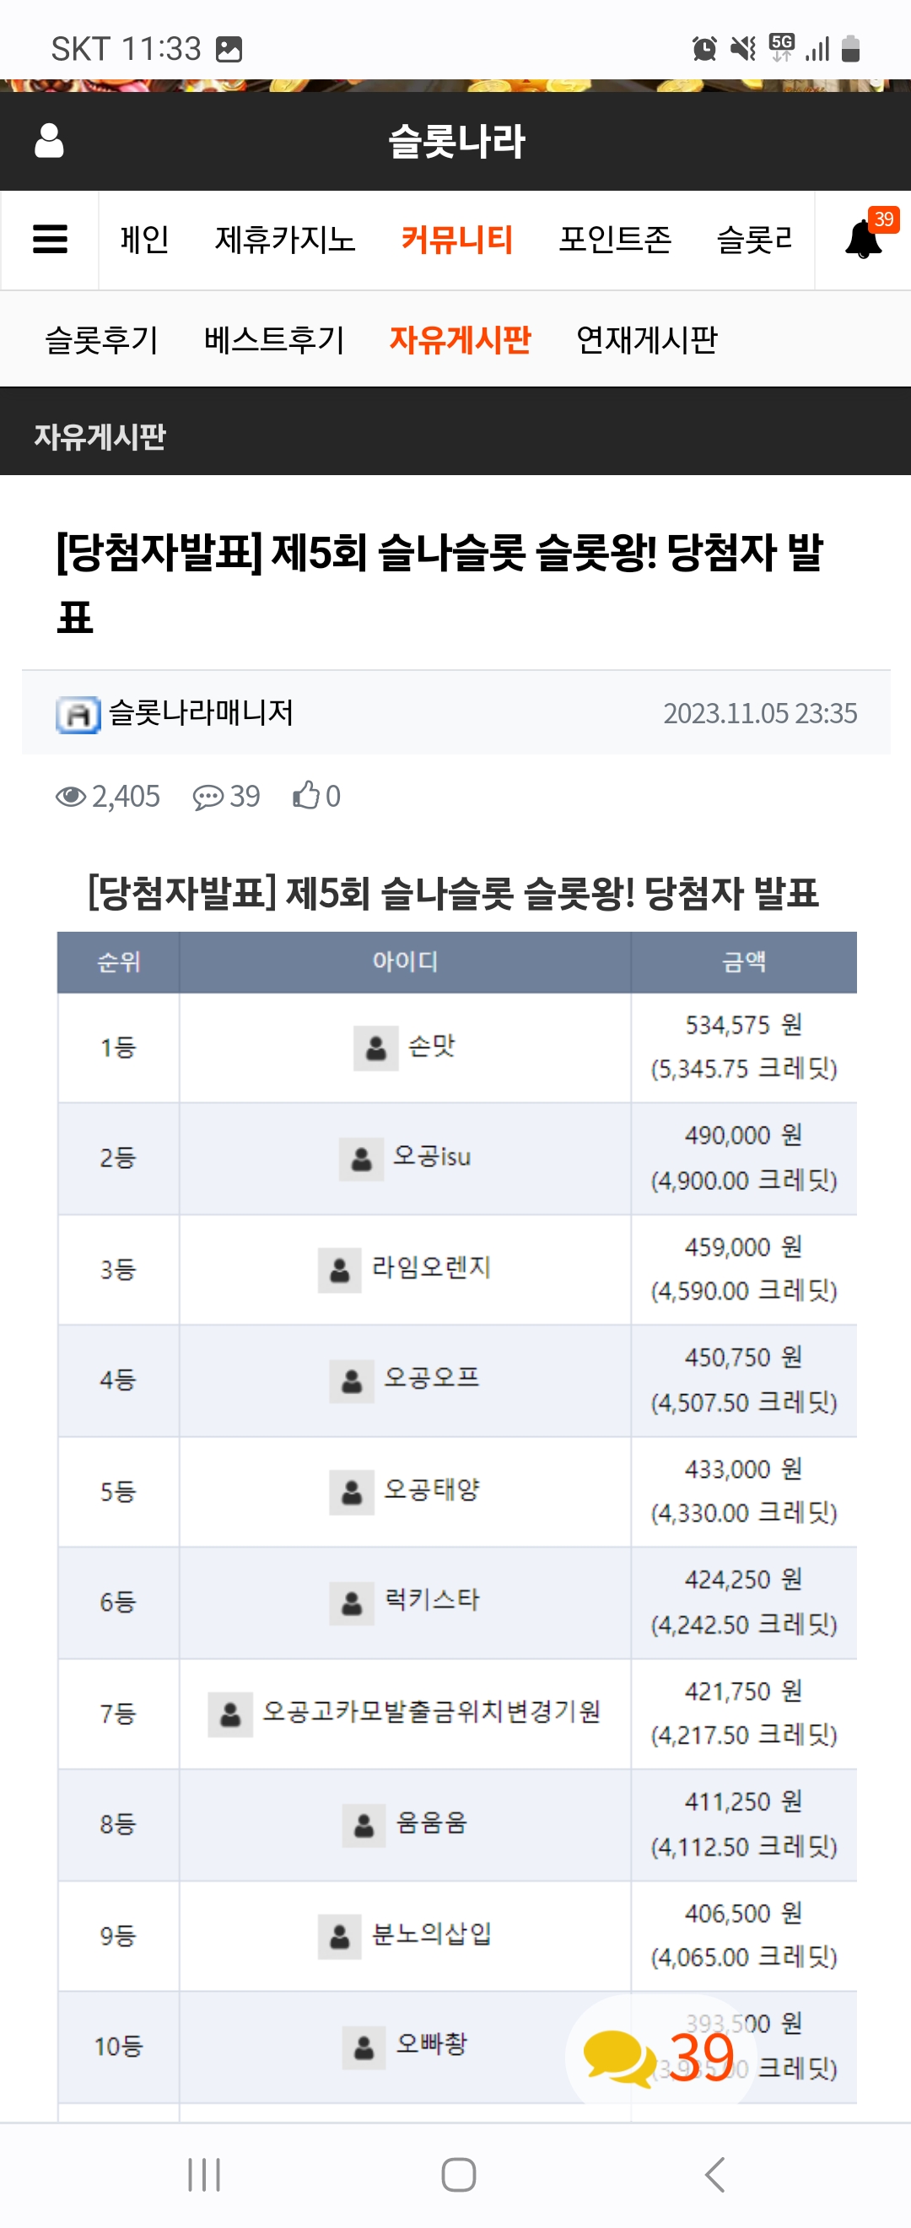Tap the avatar icon beside 손맛
The width and height of the screenshot is (911, 2228).
point(376,1047)
